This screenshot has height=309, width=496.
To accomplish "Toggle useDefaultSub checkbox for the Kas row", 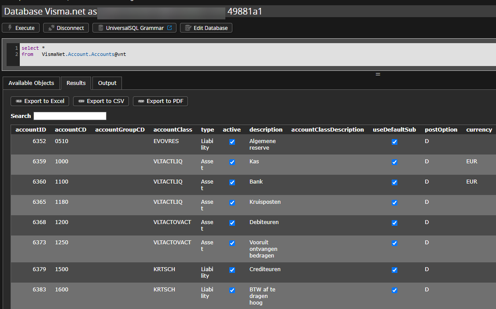I will pos(394,162).
